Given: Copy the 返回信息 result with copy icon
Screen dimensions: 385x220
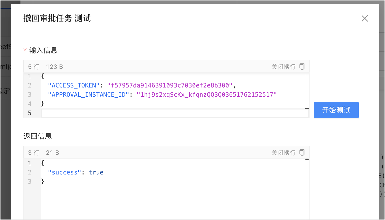Looking at the screenshot, I should pyautogui.click(x=302, y=152).
